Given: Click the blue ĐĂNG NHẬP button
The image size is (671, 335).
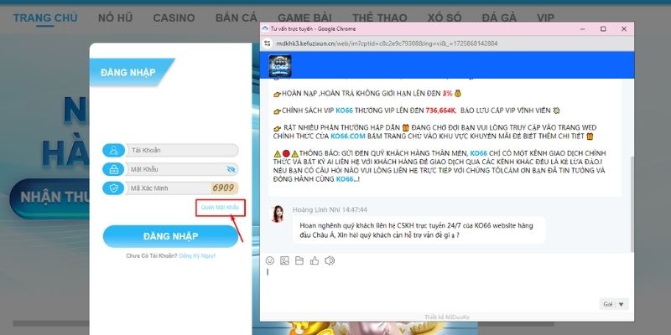Looking at the screenshot, I should [170, 236].
